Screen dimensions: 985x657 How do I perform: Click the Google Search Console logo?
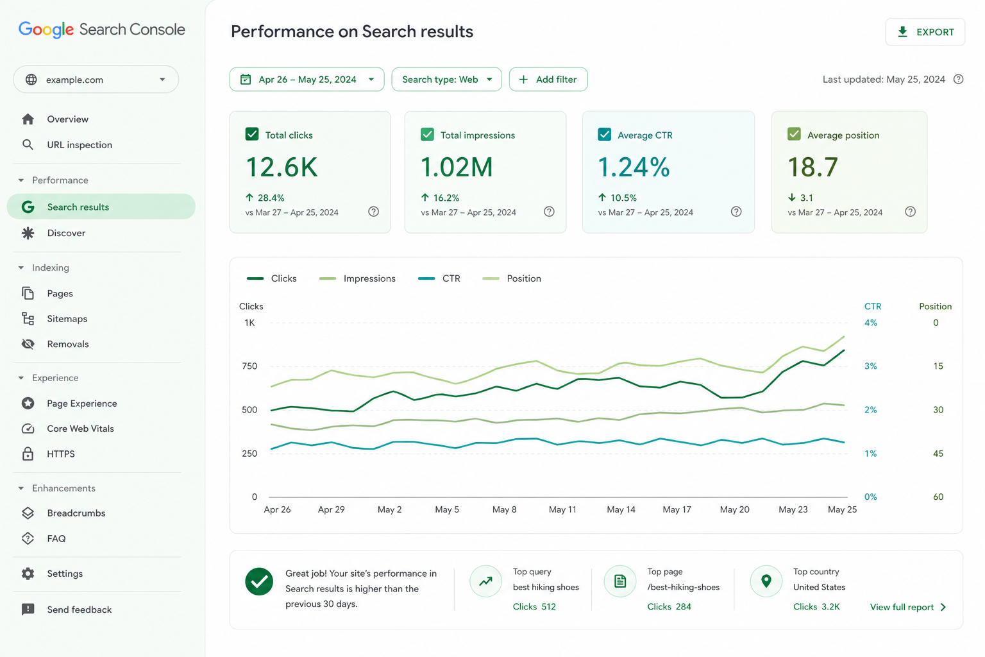pyautogui.click(x=102, y=30)
